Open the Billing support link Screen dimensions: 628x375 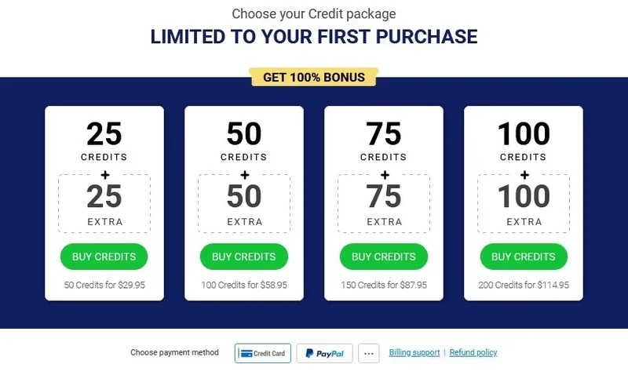[x=414, y=353]
